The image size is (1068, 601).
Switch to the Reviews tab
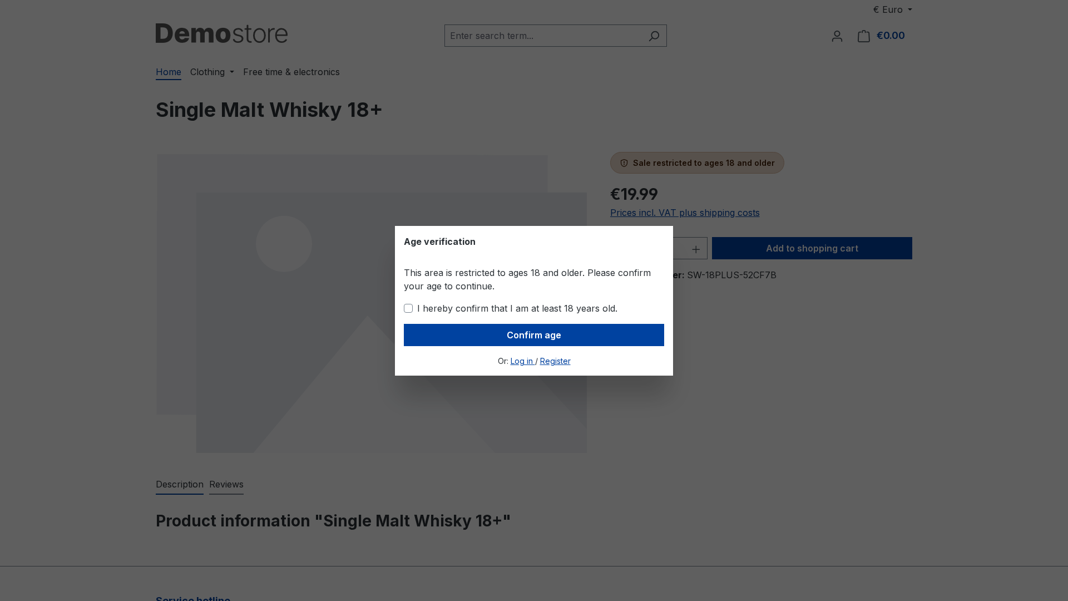226,485
